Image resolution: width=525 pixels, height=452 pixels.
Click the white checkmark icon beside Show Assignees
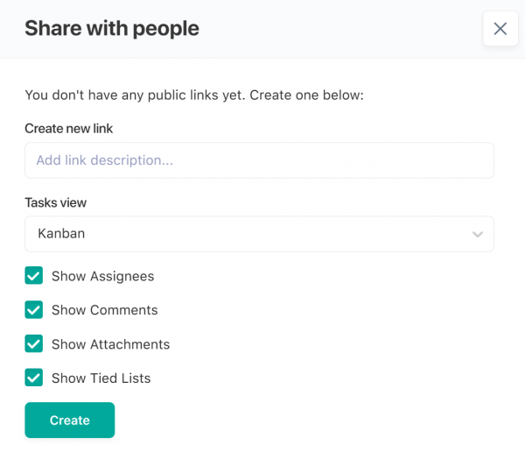tap(34, 276)
